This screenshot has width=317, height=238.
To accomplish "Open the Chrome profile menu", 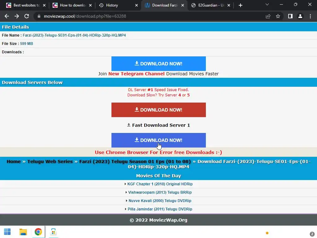I will [300, 16].
